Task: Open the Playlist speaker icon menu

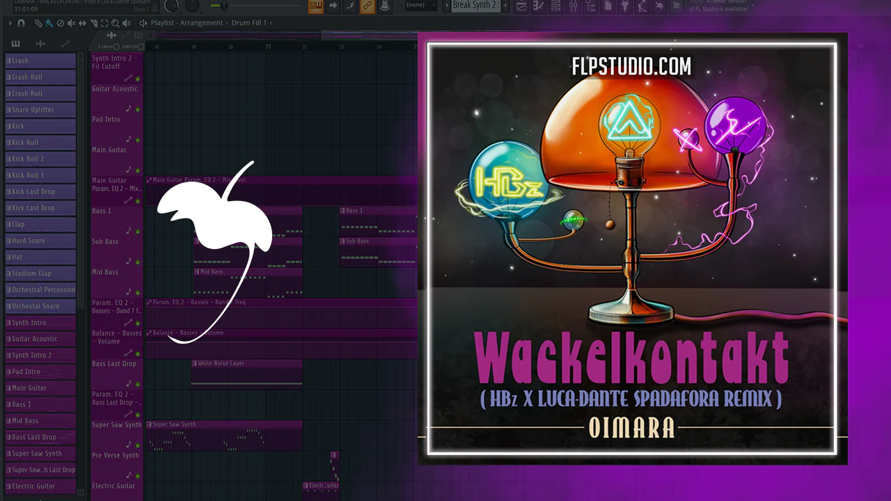Action: [143, 23]
